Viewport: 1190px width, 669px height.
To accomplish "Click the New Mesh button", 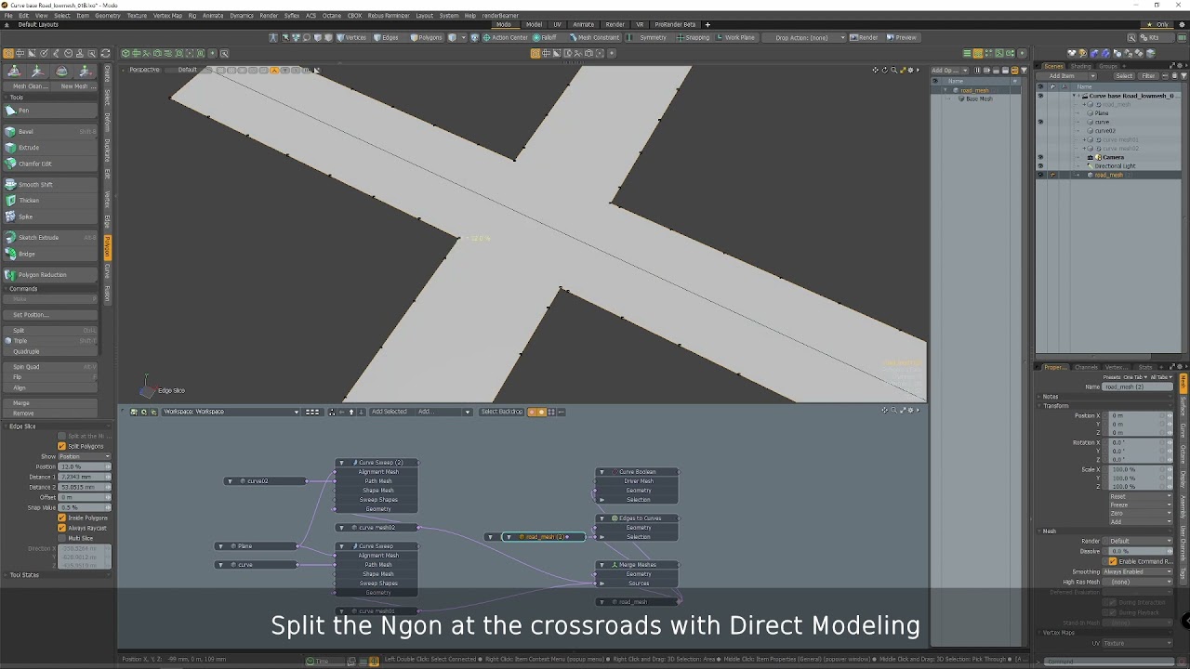I will [x=75, y=86].
